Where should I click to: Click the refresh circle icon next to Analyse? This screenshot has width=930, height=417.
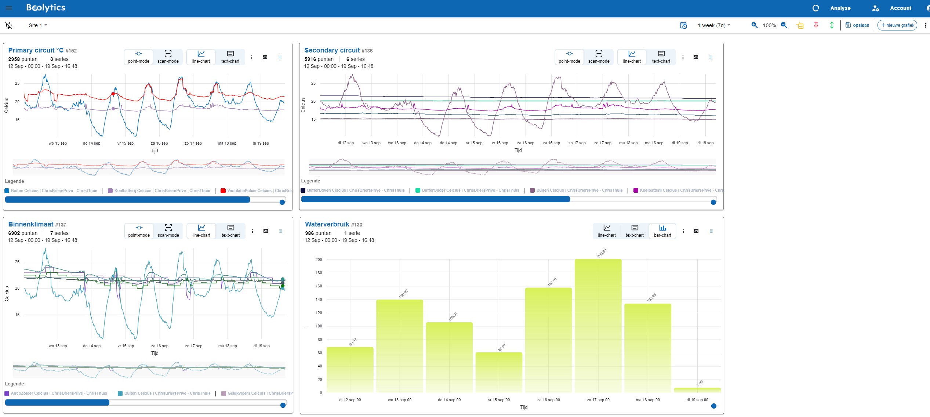click(815, 8)
